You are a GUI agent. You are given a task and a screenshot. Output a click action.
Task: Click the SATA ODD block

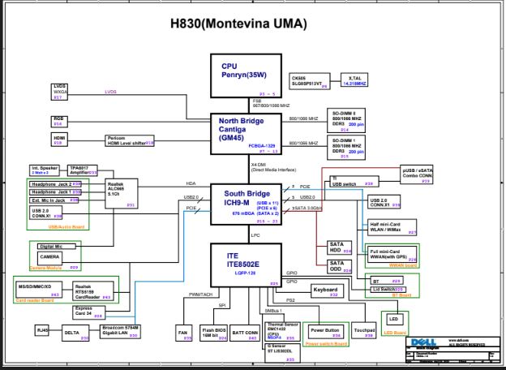[x=340, y=266]
